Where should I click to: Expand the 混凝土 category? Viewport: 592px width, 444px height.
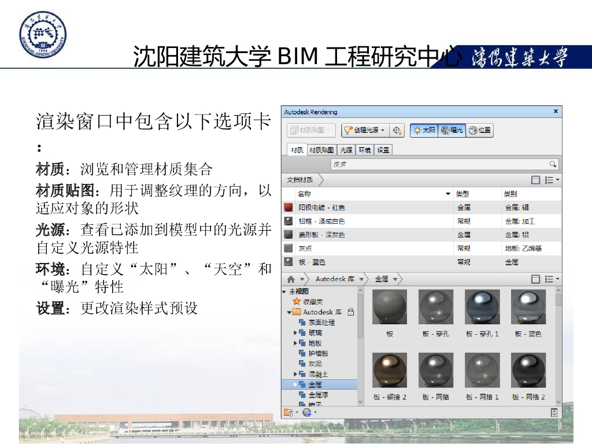295,374
